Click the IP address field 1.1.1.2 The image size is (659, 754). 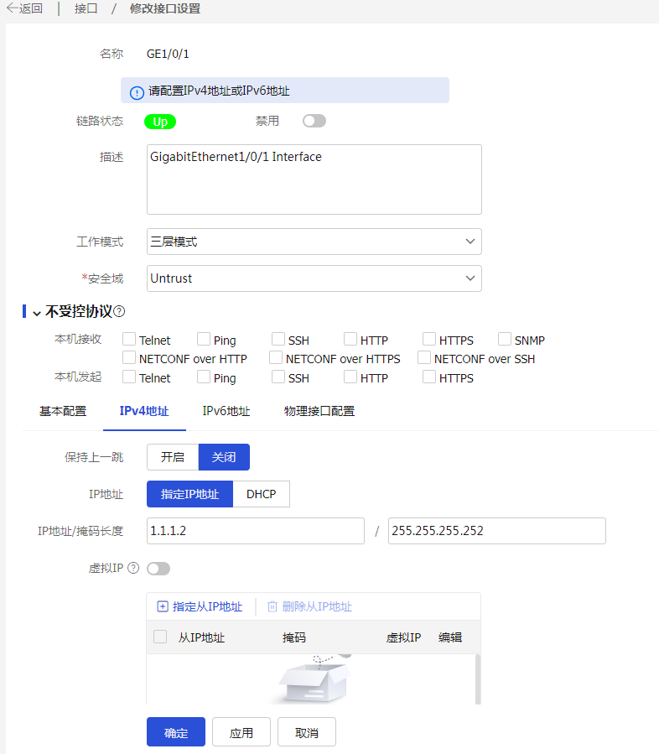point(255,531)
